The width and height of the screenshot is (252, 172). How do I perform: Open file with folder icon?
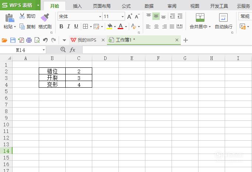click(x=4, y=40)
